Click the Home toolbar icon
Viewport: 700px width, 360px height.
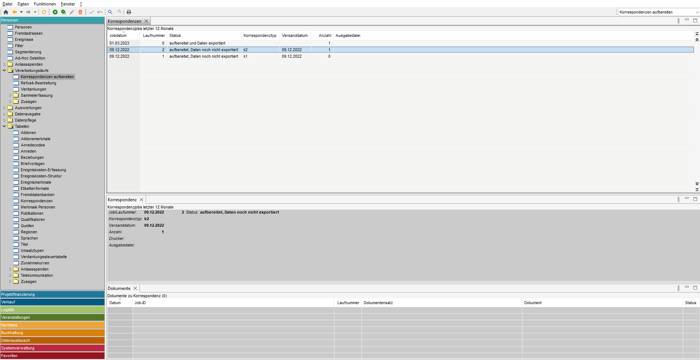click(6, 12)
